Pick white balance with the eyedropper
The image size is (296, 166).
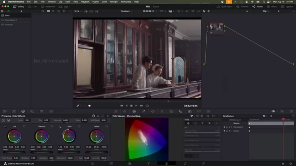pos(9,120)
